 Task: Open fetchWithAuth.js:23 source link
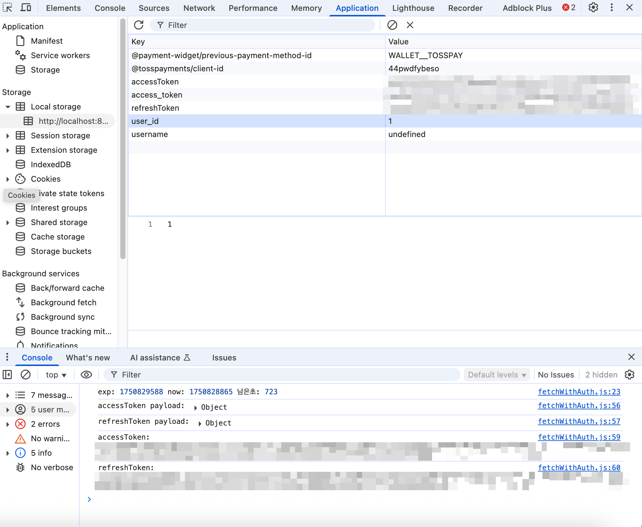coord(579,392)
